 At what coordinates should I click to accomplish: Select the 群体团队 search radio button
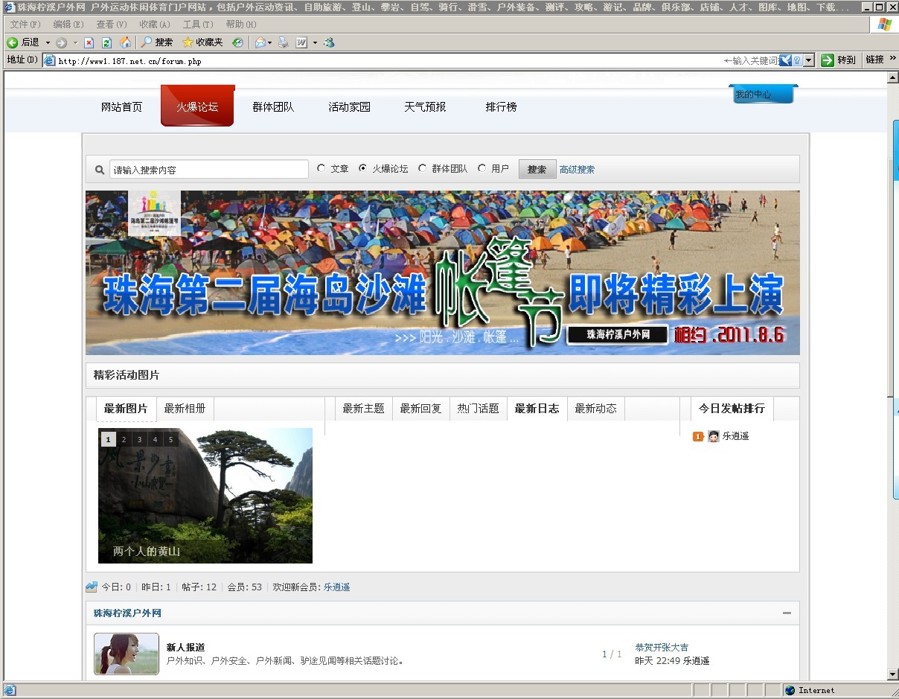[423, 169]
